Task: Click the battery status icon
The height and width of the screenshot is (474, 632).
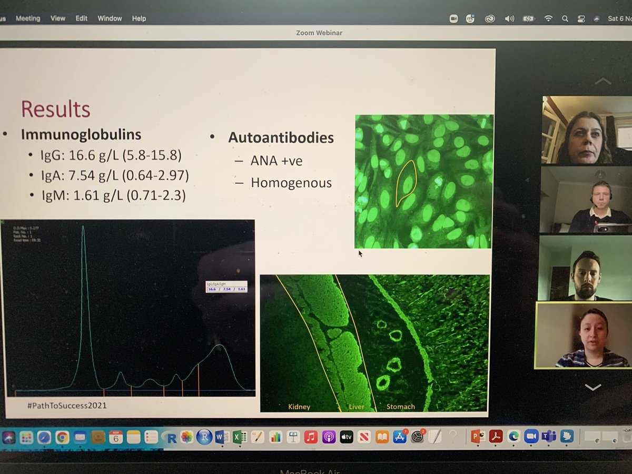Action: 528,18
